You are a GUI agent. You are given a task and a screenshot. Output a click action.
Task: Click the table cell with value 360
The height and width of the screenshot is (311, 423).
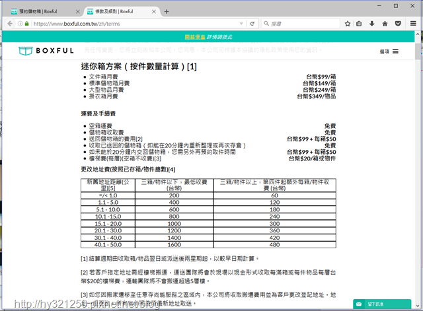coord(275,230)
